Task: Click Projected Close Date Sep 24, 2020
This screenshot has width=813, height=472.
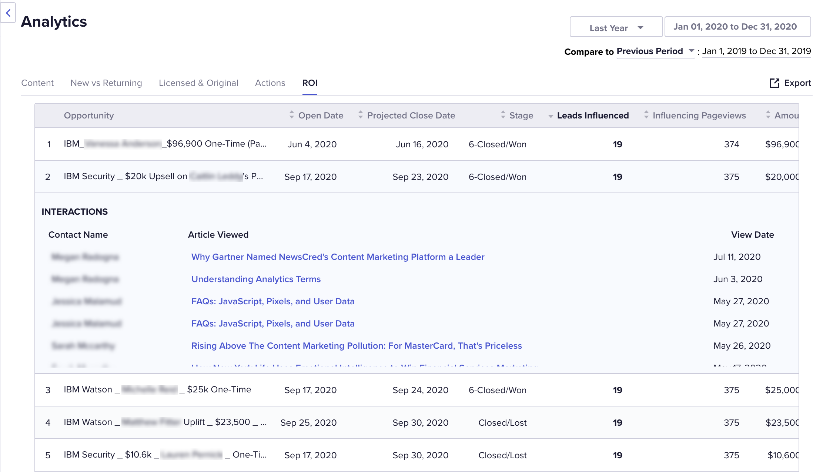Action: click(420, 390)
